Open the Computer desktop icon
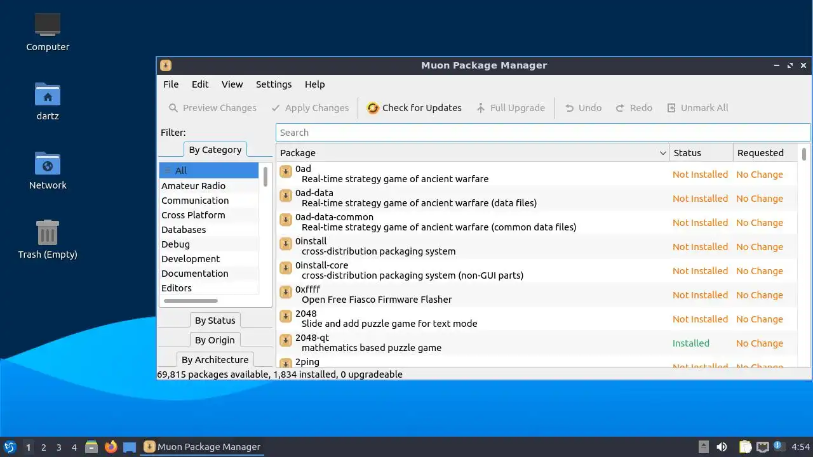 click(48, 25)
